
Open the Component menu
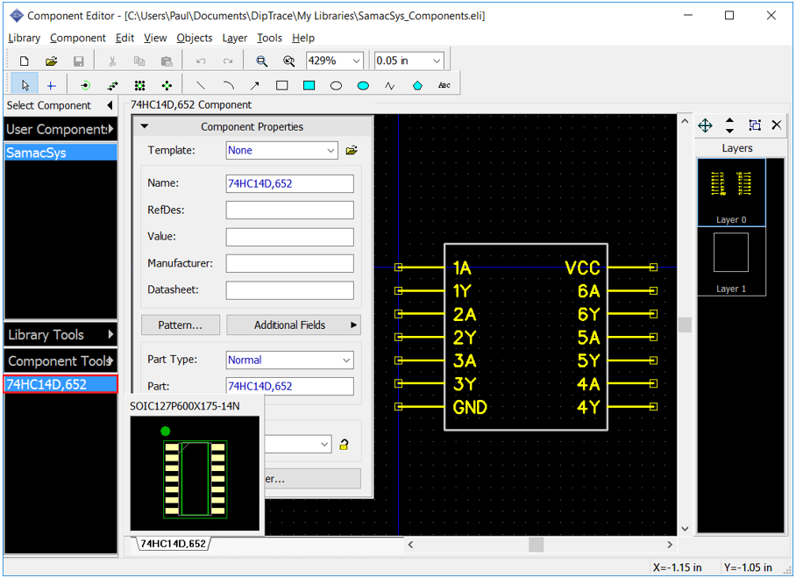click(x=78, y=38)
